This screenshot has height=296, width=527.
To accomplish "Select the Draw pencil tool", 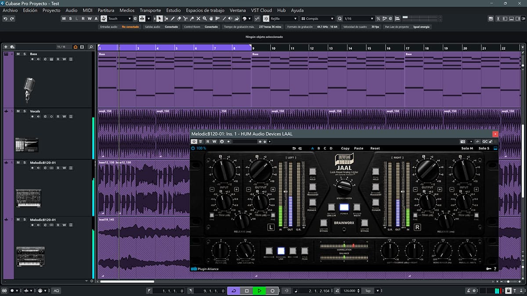I will (x=173, y=18).
